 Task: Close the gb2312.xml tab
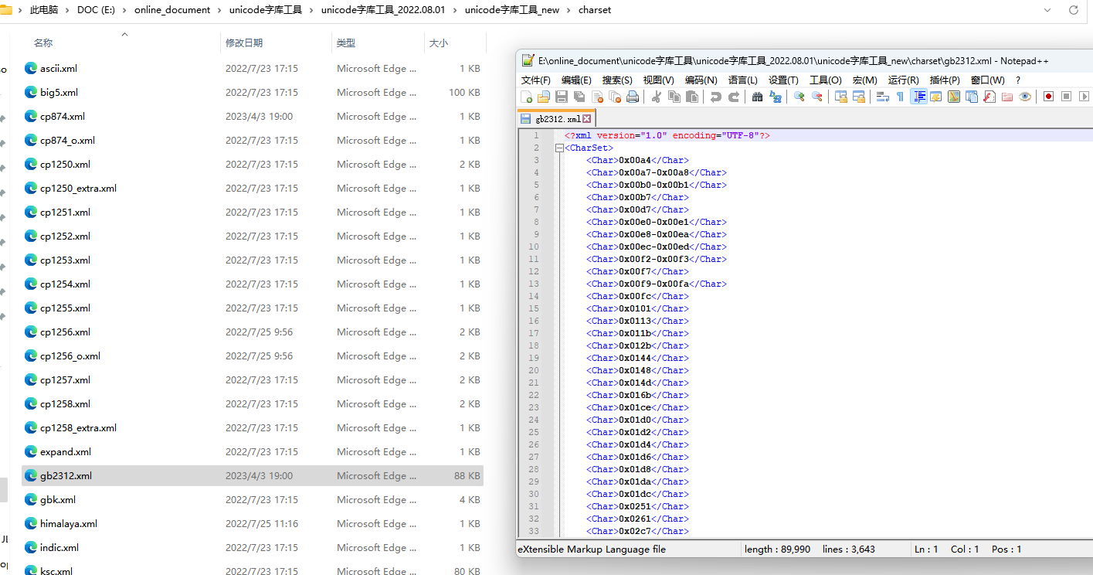click(x=587, y=119)
